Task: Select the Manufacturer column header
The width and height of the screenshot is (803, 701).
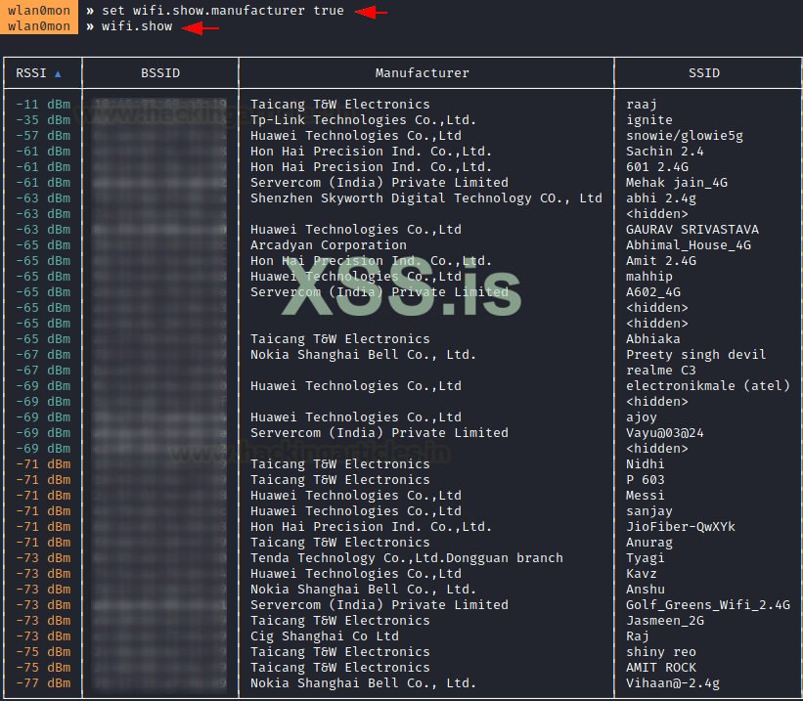Action: click(x=422, y=73)
